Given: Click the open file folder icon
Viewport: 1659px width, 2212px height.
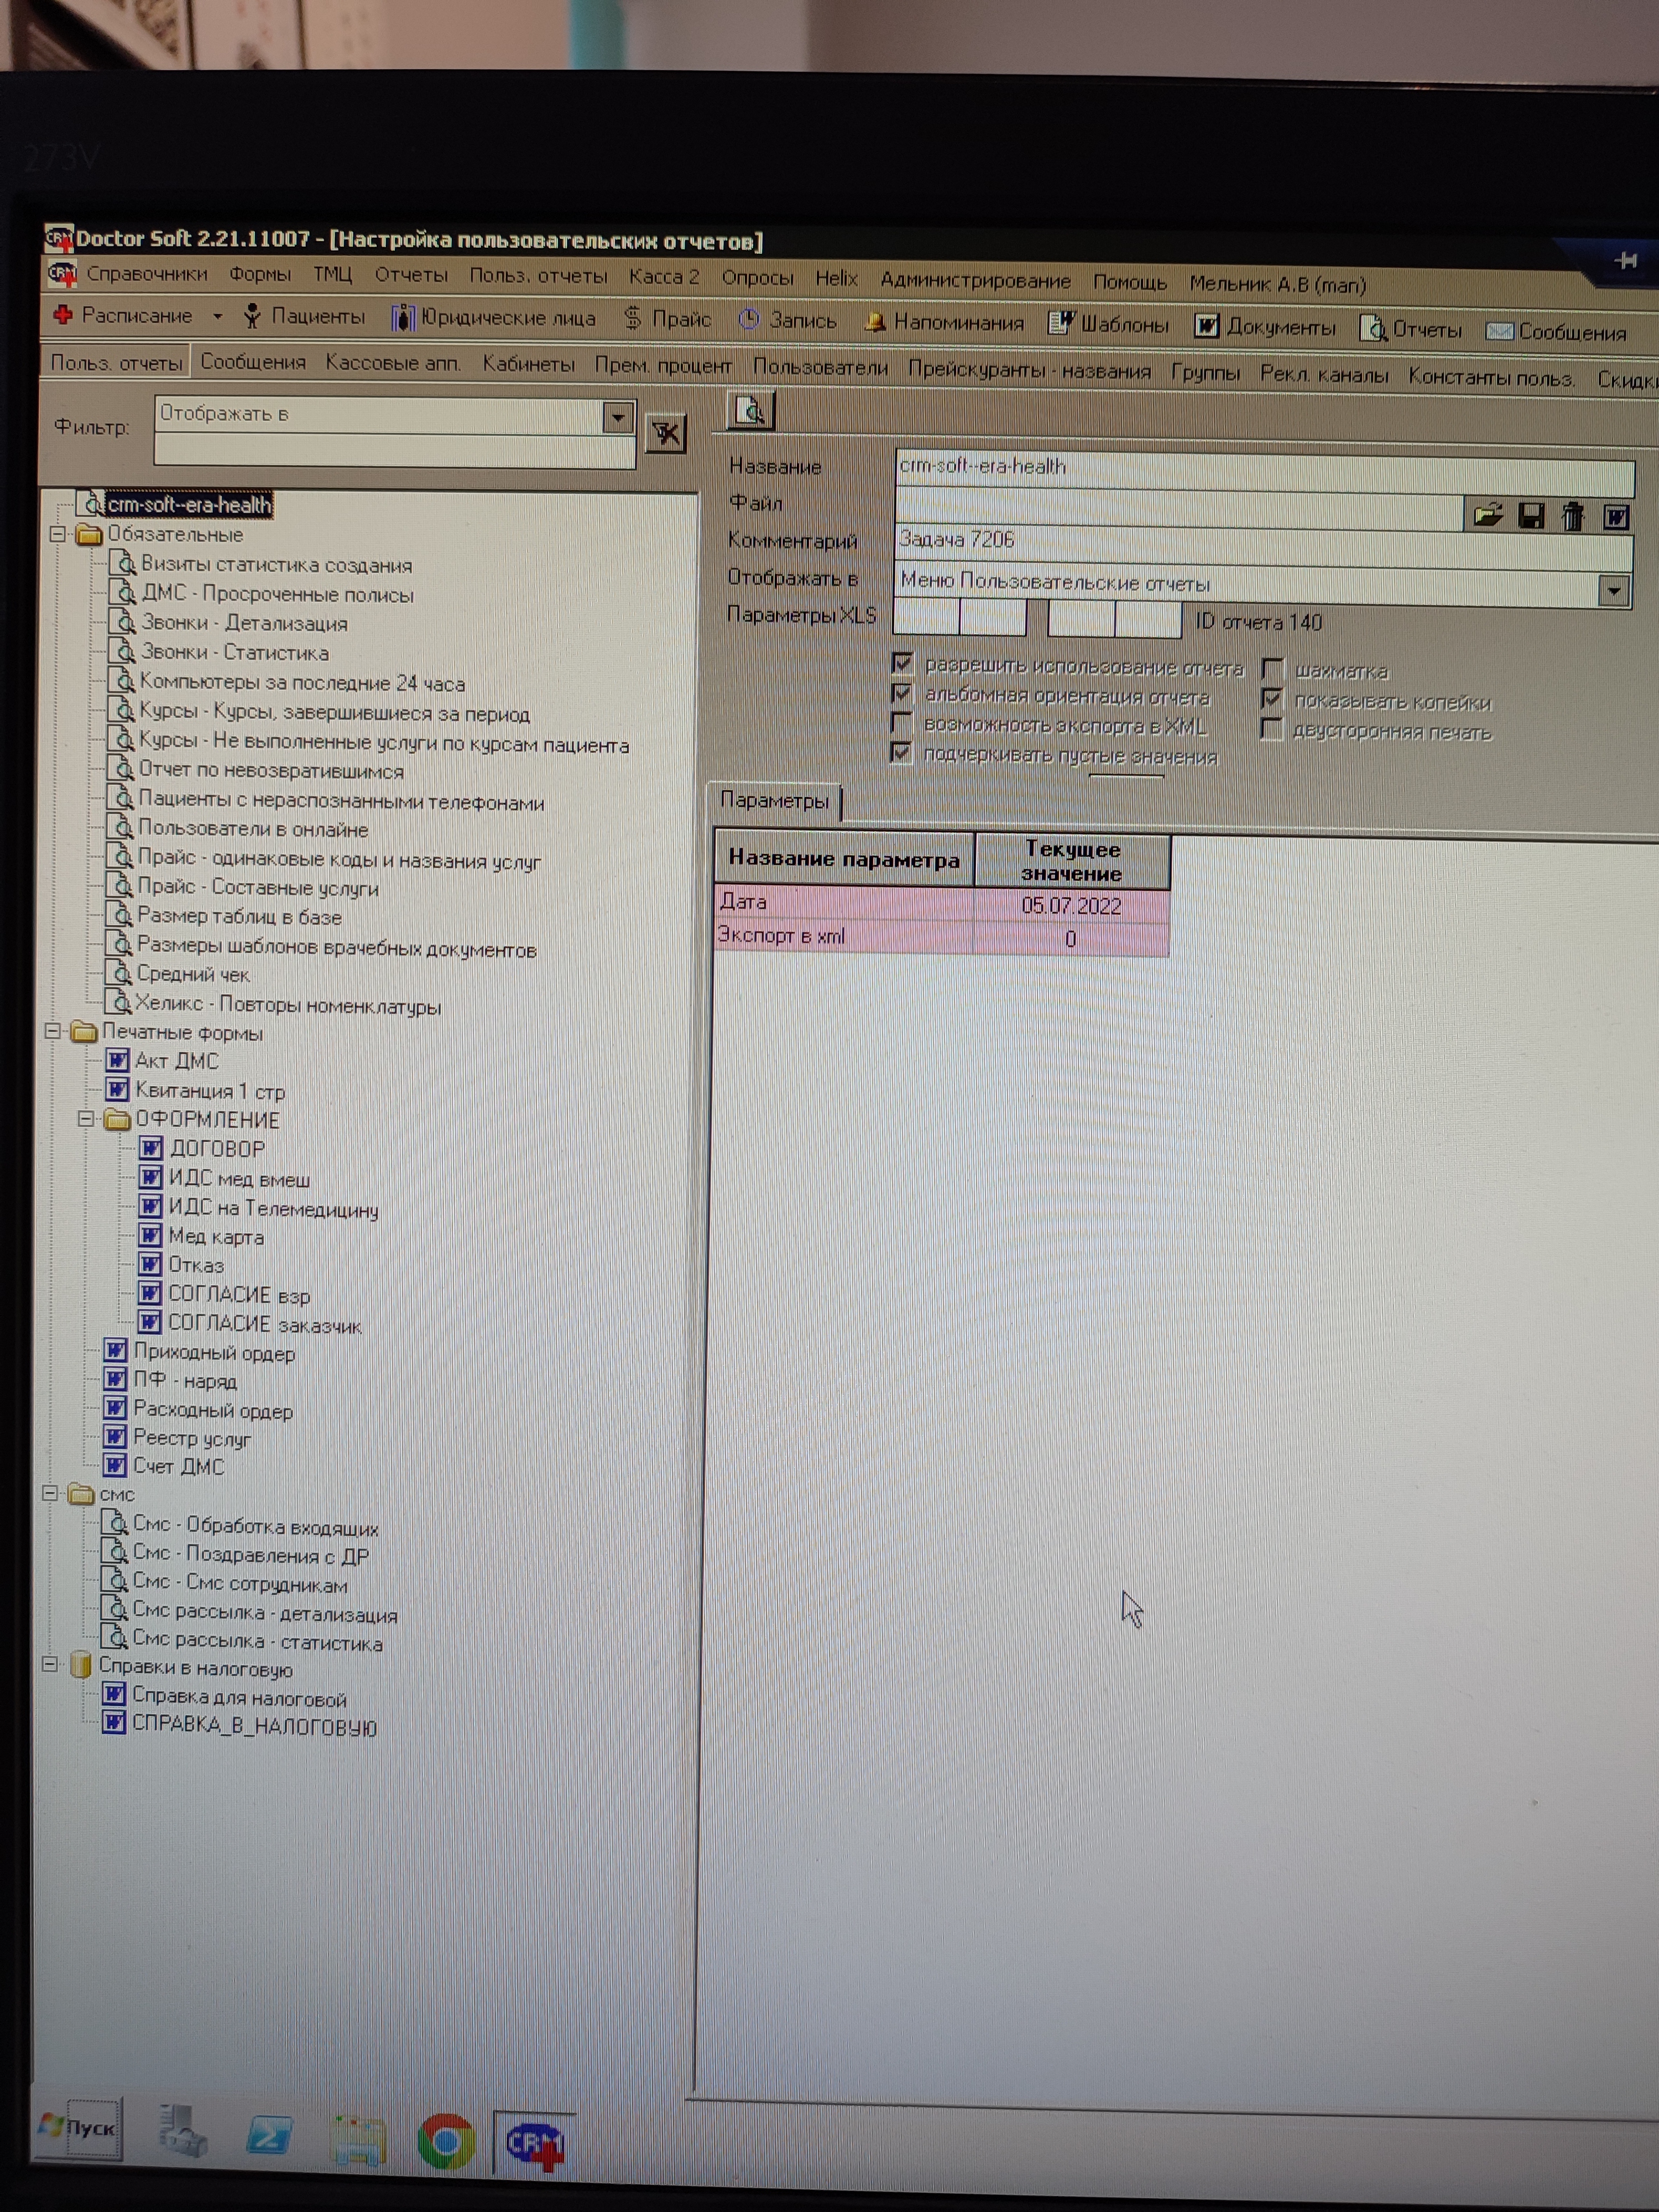Looking at the screenshot, I should click(x=1488, y=515).
